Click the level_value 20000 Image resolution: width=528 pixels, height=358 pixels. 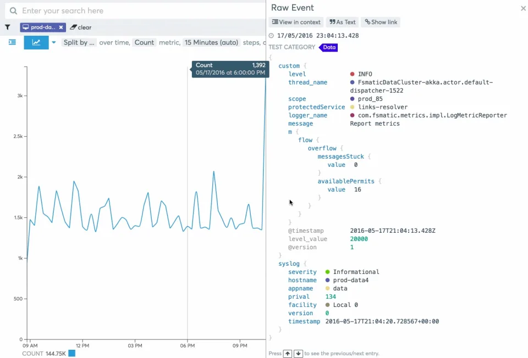(x=359, y=239)
